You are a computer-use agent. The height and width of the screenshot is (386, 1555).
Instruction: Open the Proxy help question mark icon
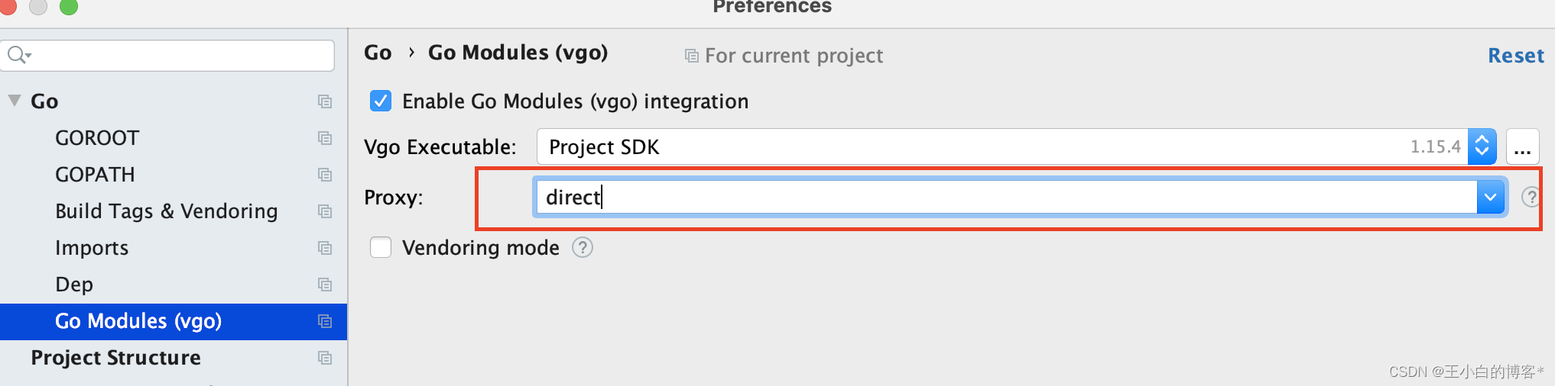coord(1531,197)
